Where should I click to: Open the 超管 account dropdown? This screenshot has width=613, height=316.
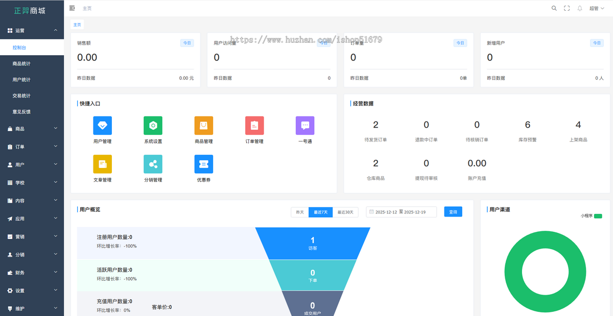click(597, 8)
